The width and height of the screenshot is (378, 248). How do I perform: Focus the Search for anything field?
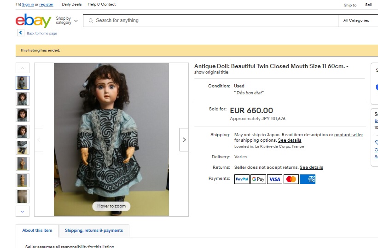(x=210, y=21)
